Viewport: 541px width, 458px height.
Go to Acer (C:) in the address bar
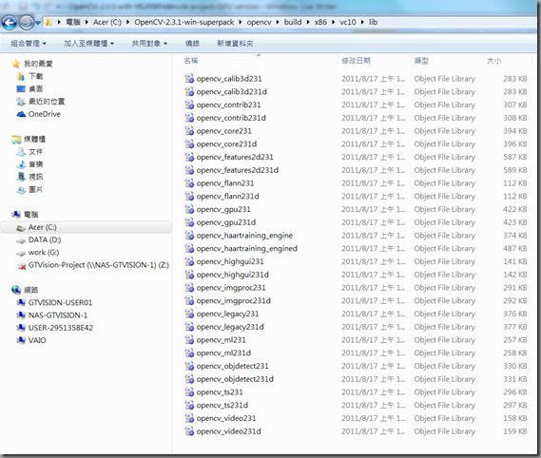pos(107,22)
